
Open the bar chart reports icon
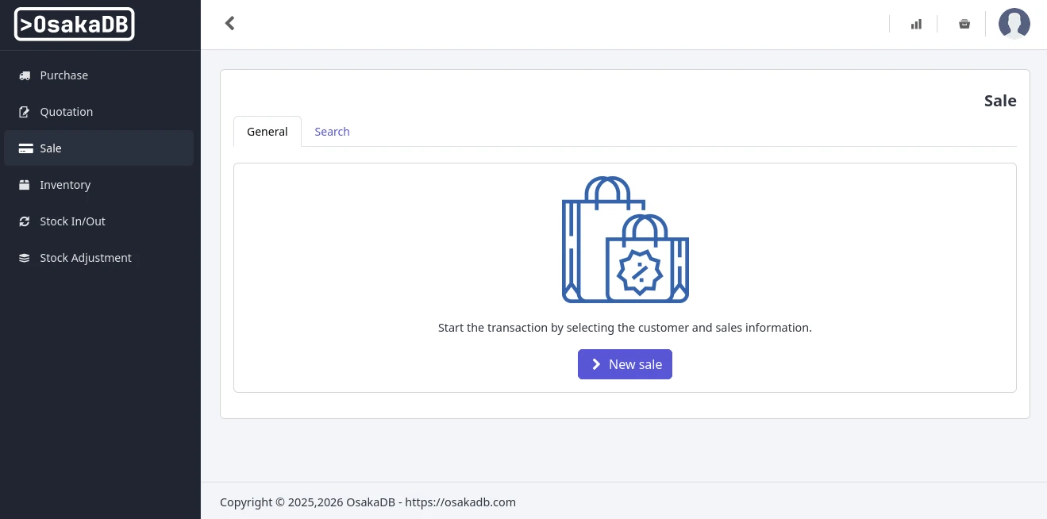coord(916,24)
